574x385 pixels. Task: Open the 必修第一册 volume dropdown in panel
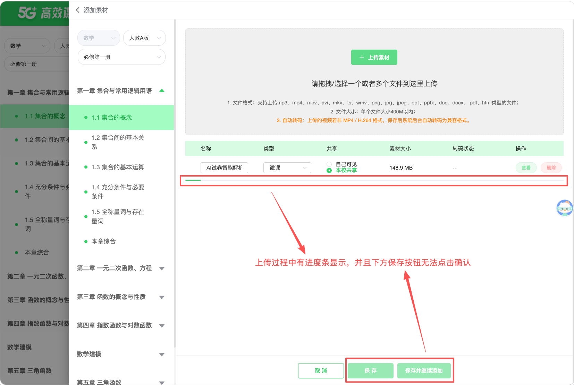(x=121, y=57)
